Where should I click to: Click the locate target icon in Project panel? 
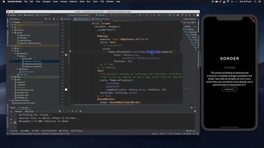click(x=46, y=19)
